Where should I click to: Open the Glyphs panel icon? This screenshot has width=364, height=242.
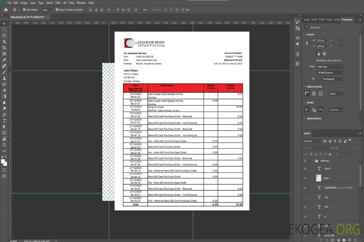[297, 54]
